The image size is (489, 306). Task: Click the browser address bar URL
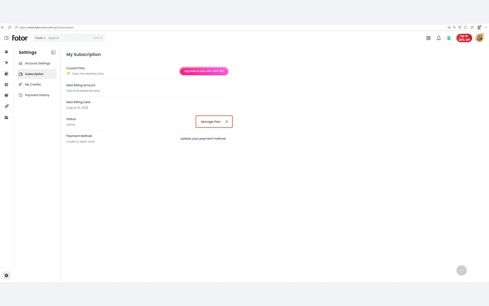point(46,27)
